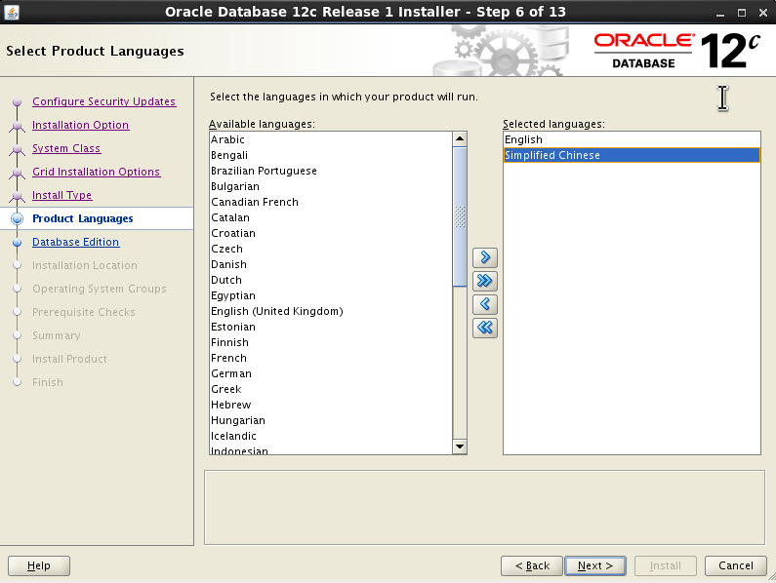Select English in Selected languages
The image size is (776, 583).
tap(632, 139)
